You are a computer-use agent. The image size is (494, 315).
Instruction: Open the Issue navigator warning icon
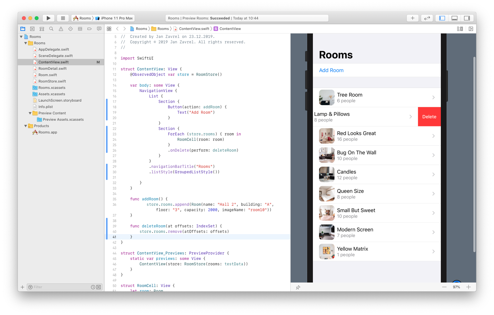pos(61,29)
